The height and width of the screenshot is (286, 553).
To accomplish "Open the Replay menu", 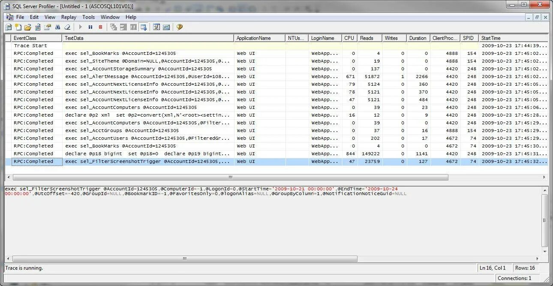I will tap(69, 17).
